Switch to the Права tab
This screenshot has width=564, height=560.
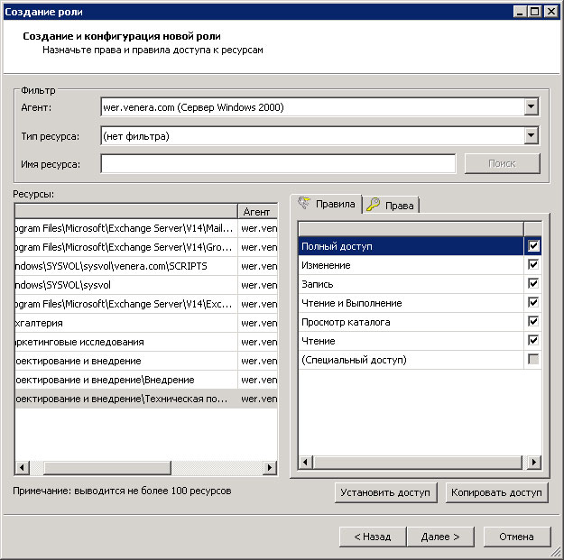pos(391,206)
